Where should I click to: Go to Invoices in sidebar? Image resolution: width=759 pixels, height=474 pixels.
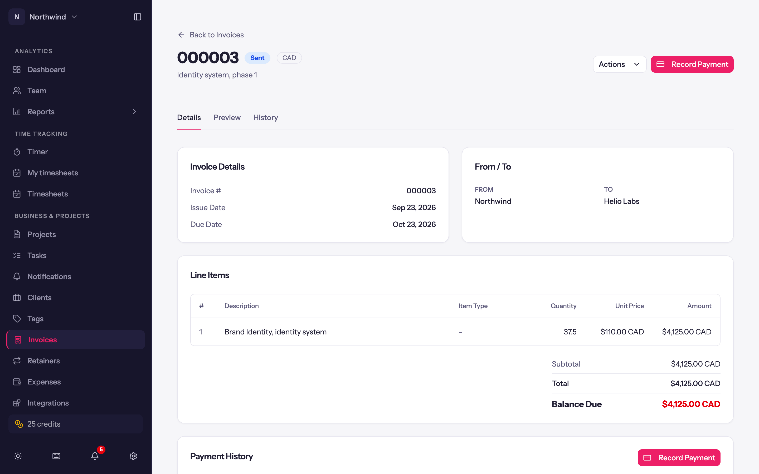[x=76, y=339]
